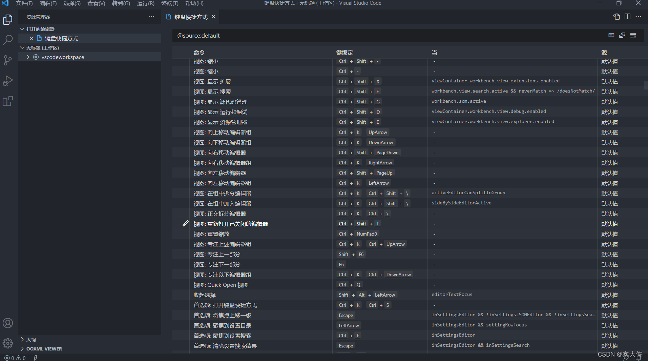Open the Run and Debug view icon
Screen dimensions: 648x361
(x=8, y=81)
